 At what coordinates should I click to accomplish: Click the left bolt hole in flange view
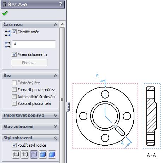click(83, 116)
